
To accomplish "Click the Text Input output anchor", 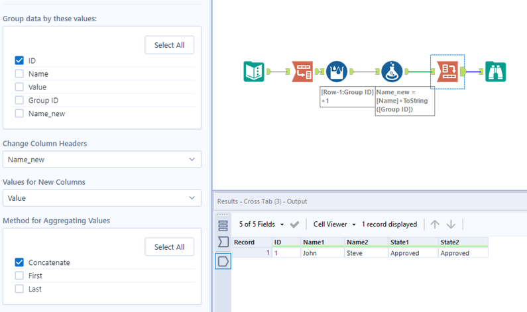I will (x=268, y=72).
